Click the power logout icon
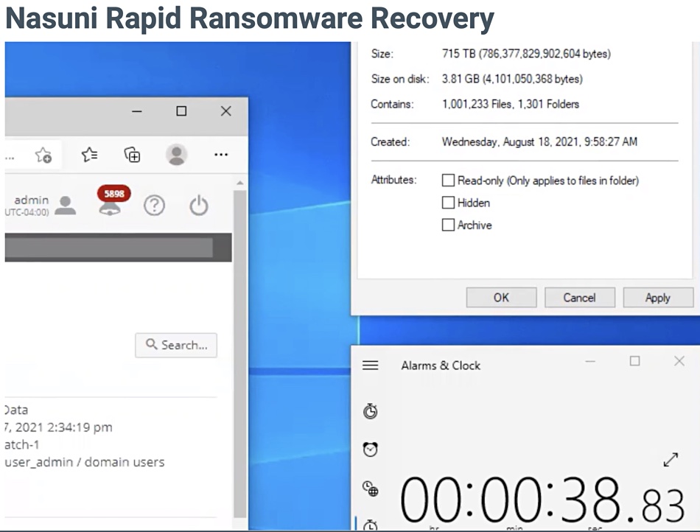Image resolution: width=700 pixels, height=532 pixels. pos(199,206)
